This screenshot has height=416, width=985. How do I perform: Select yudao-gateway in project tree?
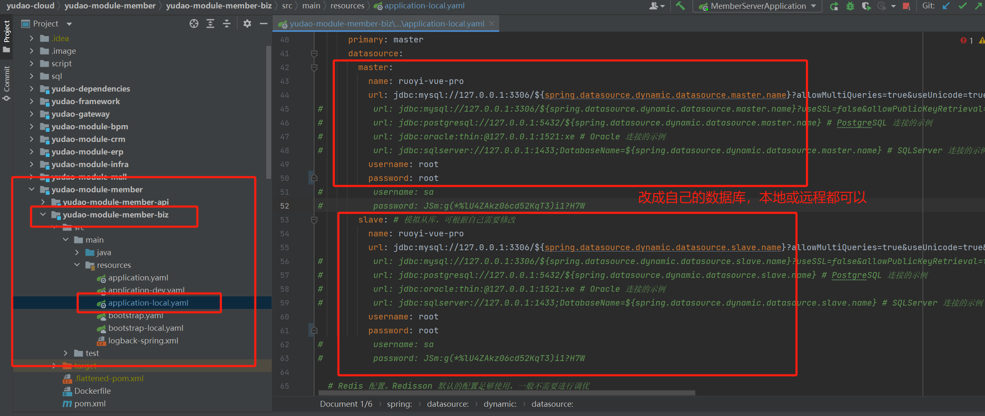[80, 114]
